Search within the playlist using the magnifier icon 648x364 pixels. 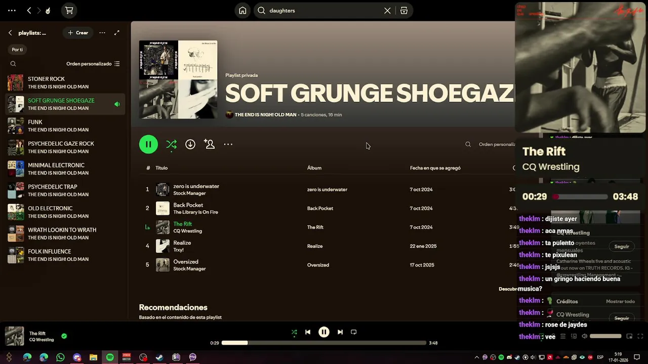468,144
